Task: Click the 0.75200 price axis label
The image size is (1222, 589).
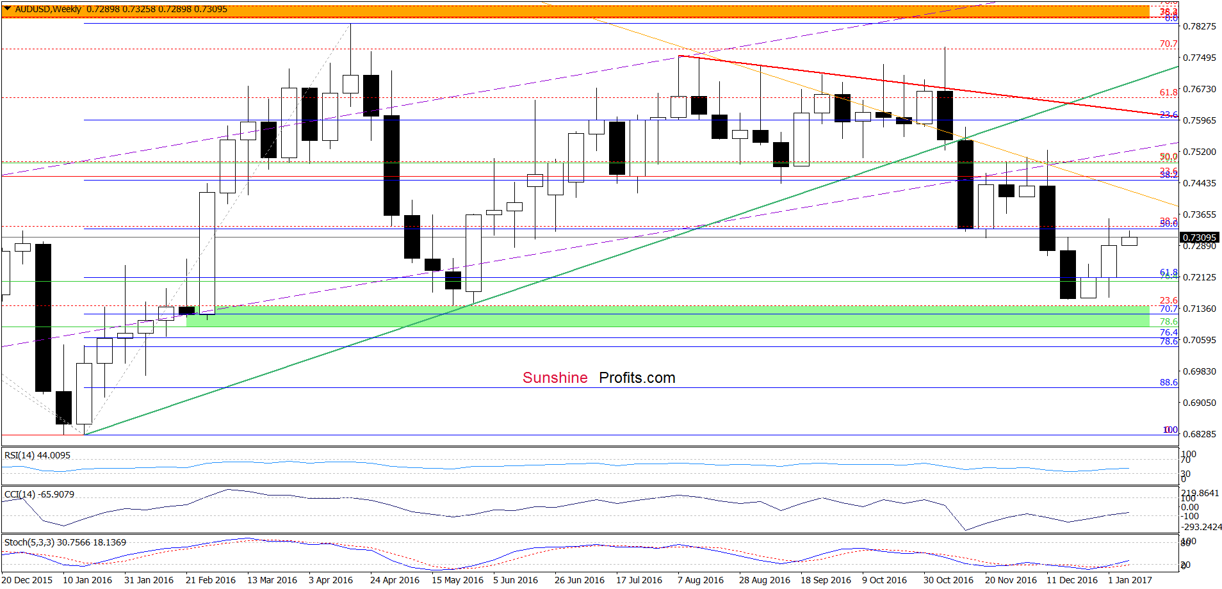Action: [x=1199, y=152]
